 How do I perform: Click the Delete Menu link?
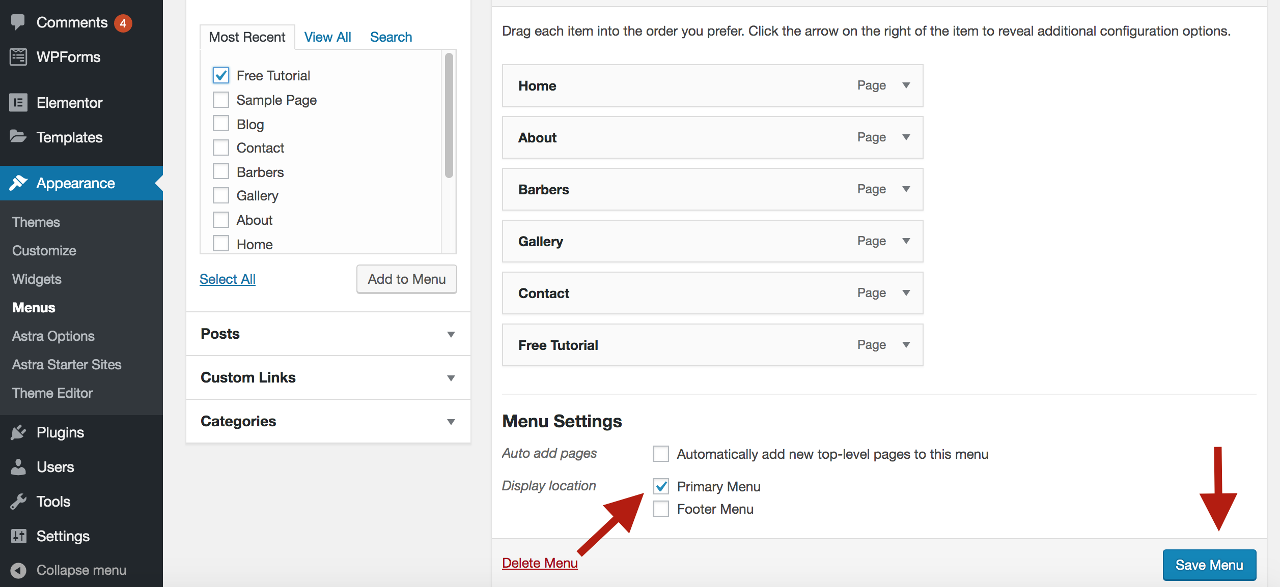(540, 563)
